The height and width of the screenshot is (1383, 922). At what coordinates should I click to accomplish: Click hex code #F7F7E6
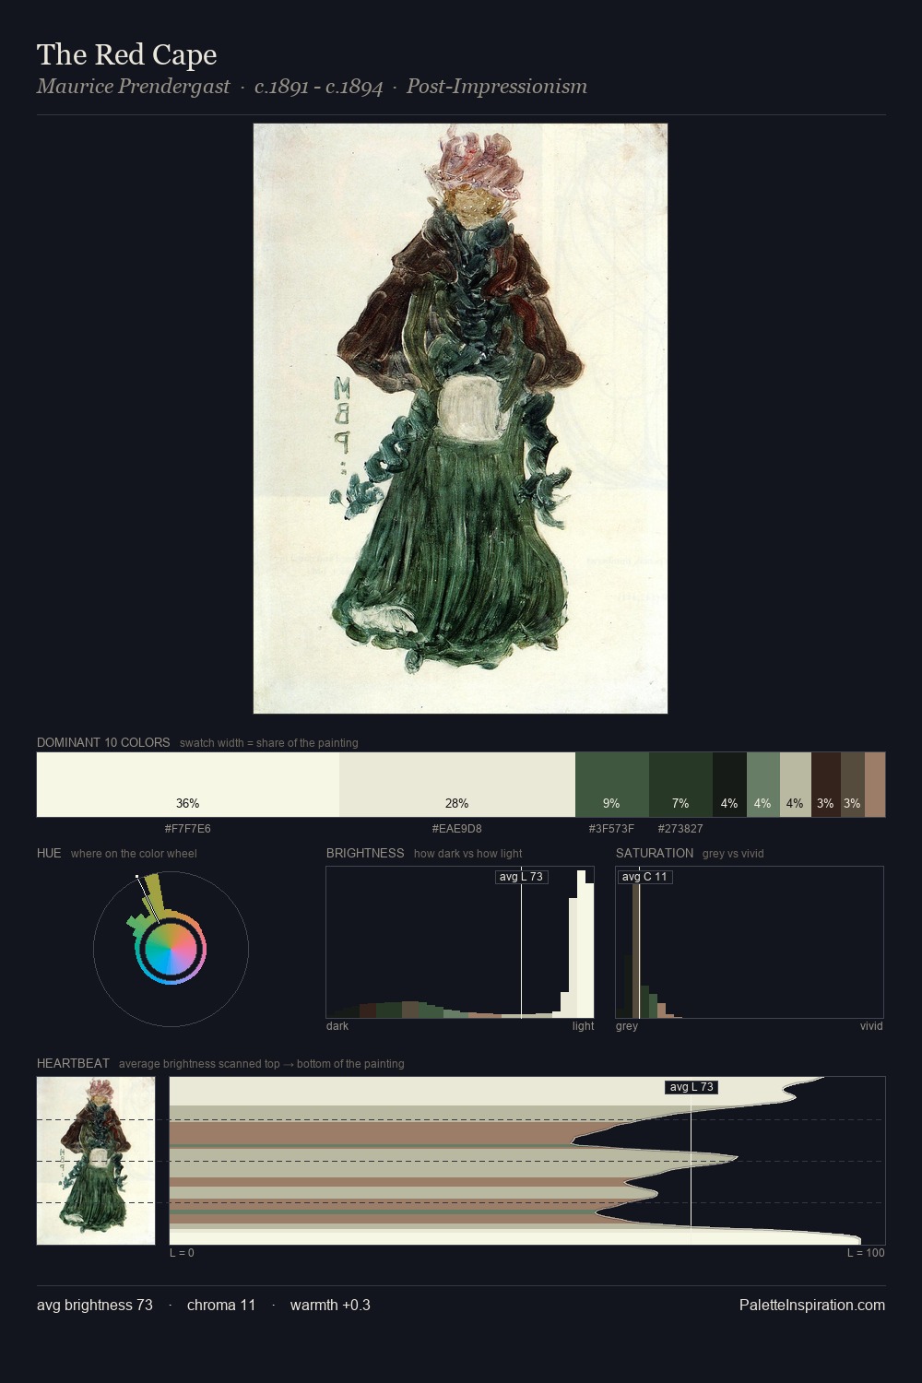(188, 829)
